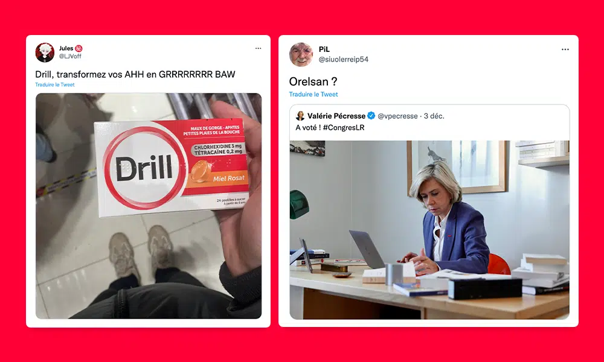This screenshot has height=362, width=604.
Task: Click small Valérie Pécresse avatar in quote
Action: (x=300, y=116)
